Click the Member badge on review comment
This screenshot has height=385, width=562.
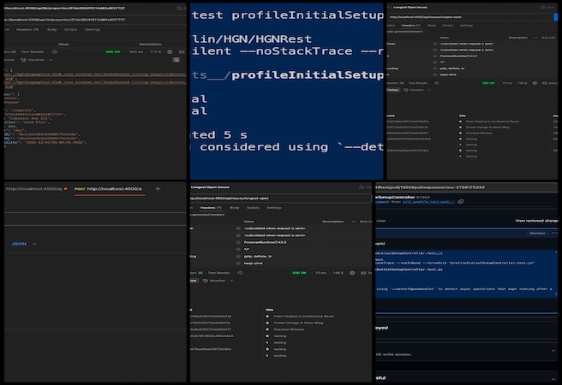tap(537, 234)
